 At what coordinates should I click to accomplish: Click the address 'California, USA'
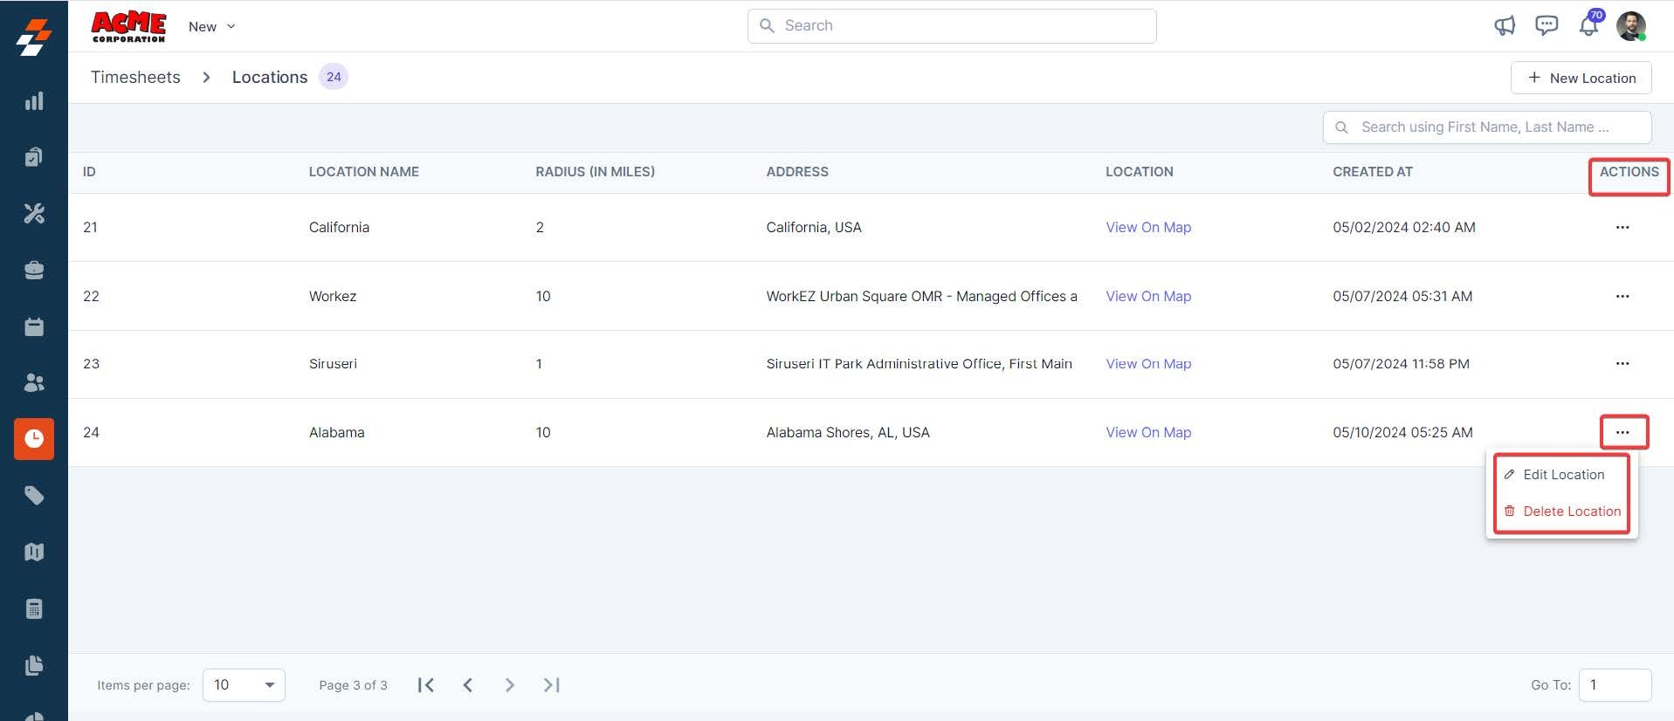tap(814, 227)
